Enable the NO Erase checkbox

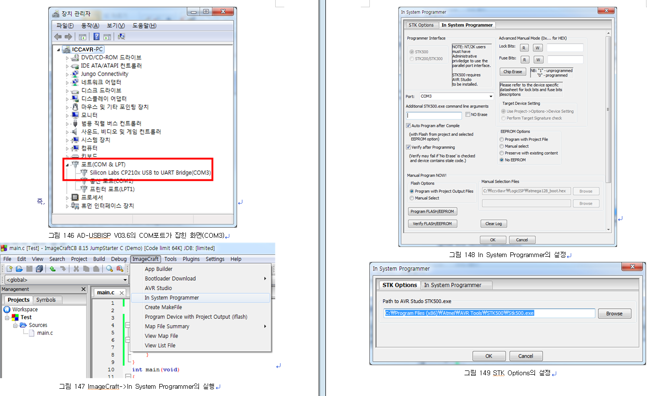pos(468,115)
